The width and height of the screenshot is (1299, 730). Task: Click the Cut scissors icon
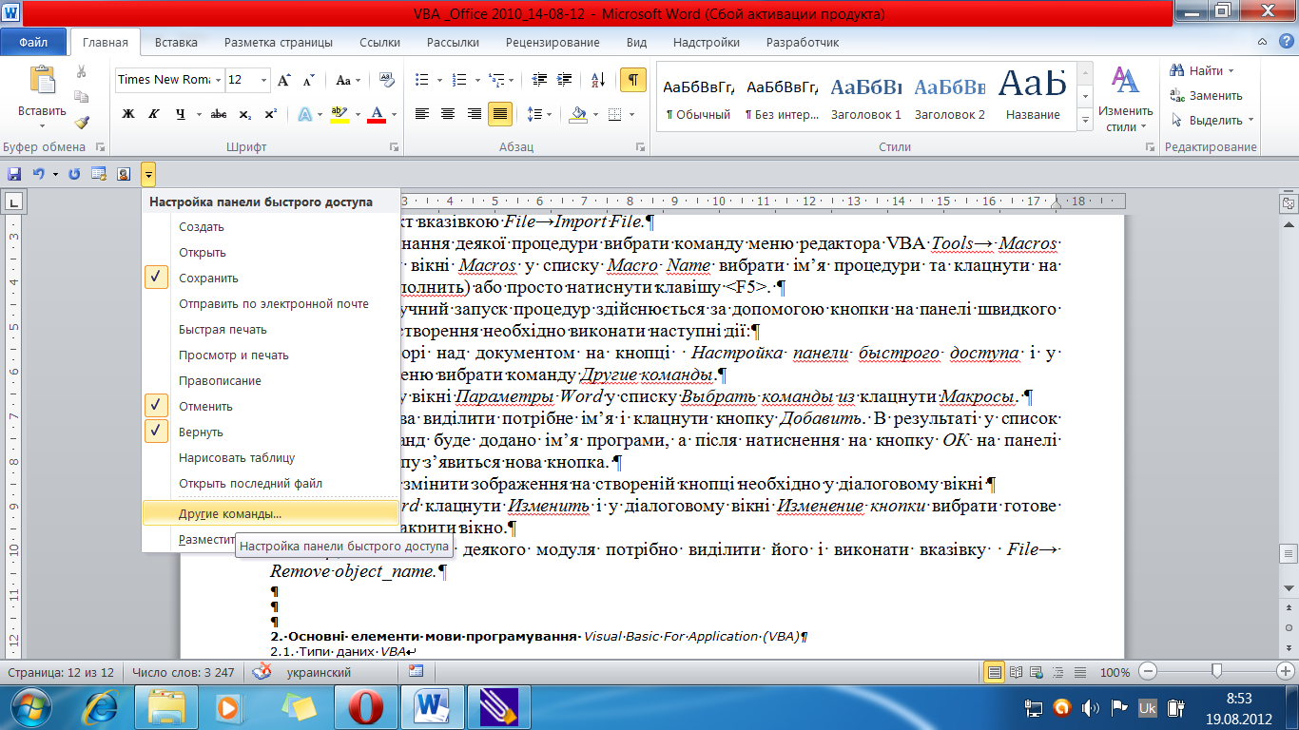click(x=82, y=72)
